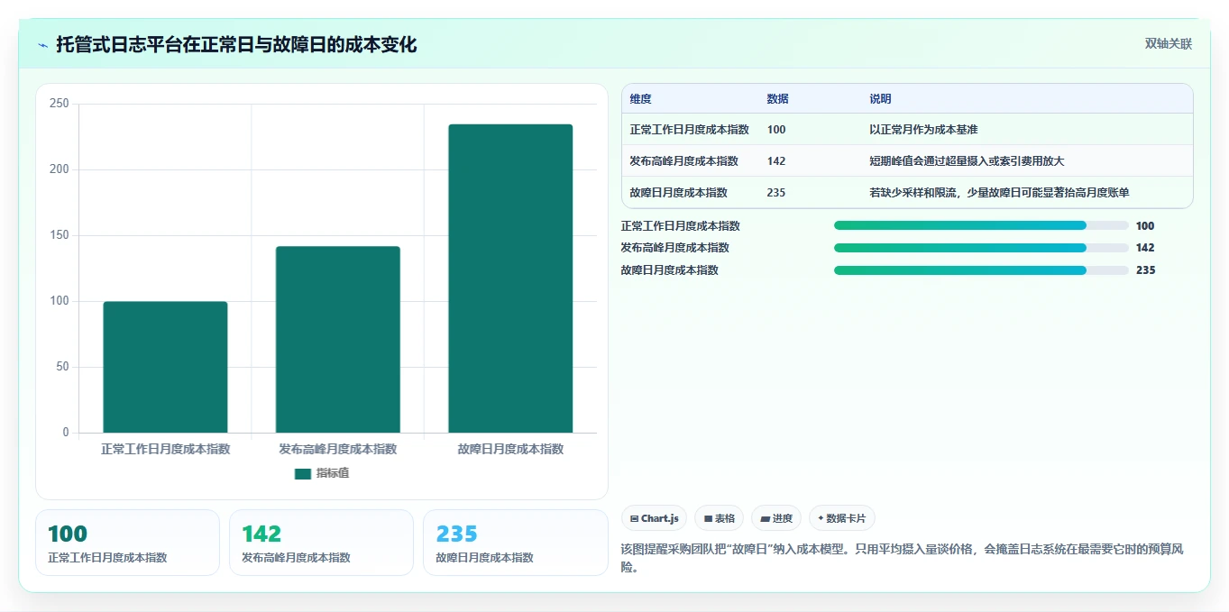
Task: Click the 故障日月度成本指数 bar in chart
Action: 510,279
